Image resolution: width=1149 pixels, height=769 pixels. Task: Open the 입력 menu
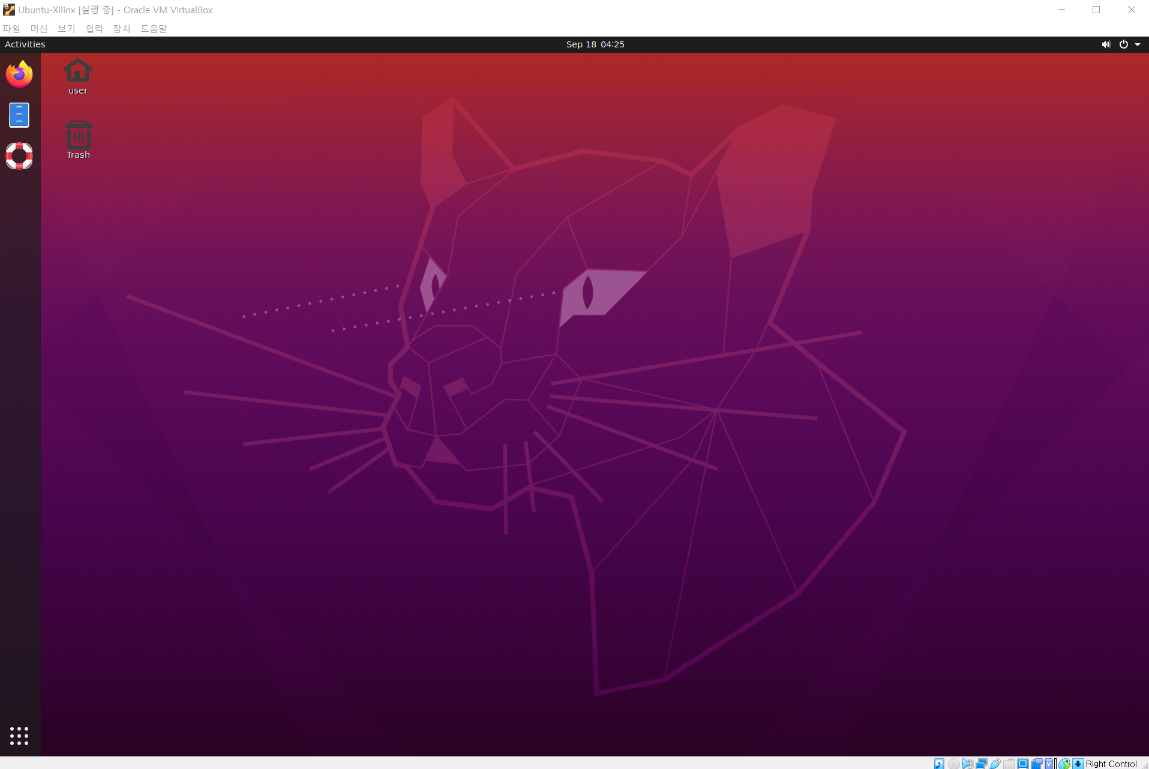pyautogui.click(x=94, y=28)
